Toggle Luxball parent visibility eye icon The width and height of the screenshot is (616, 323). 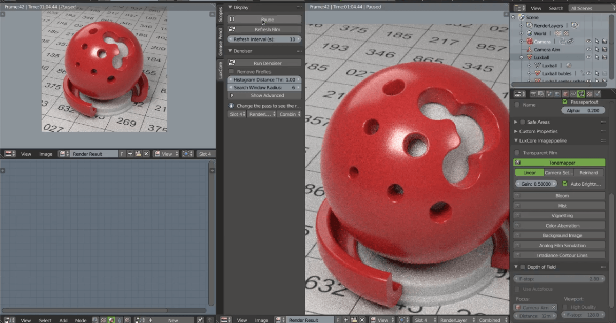click(589, 57)
